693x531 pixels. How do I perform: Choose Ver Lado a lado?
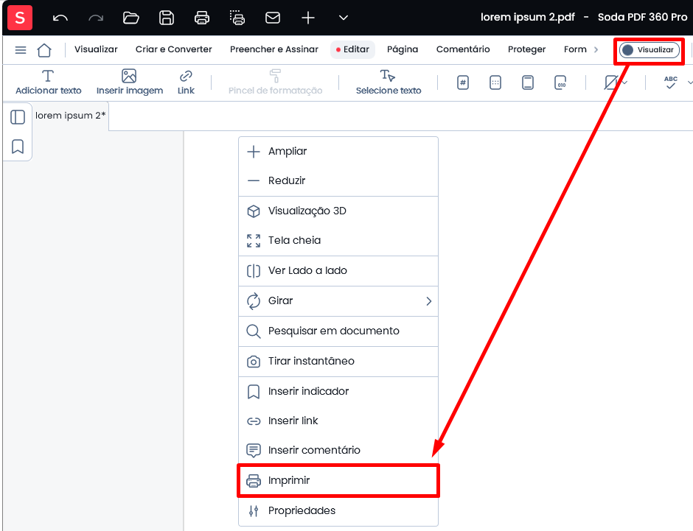[338, 270]
